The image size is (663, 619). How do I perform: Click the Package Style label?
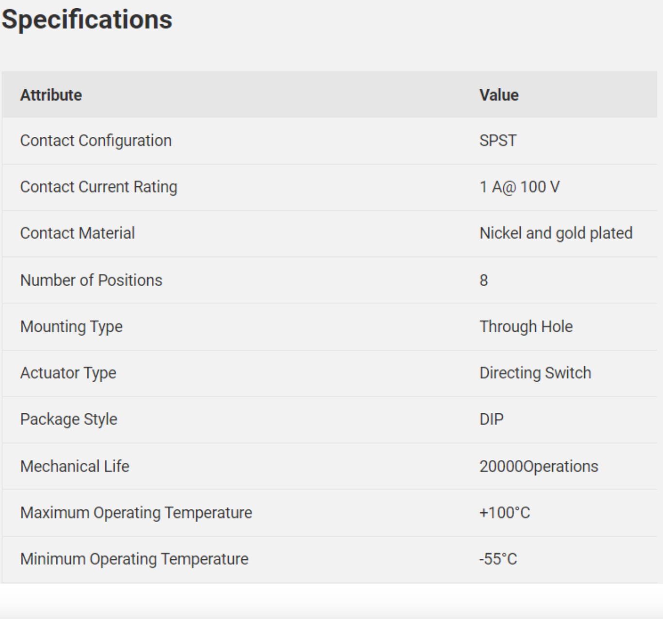click(x=68, y=419)
